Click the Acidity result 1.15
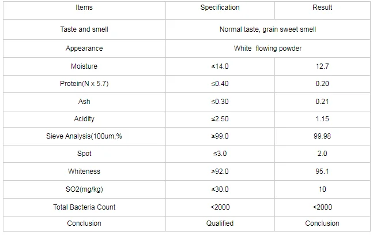 point(322,119)
